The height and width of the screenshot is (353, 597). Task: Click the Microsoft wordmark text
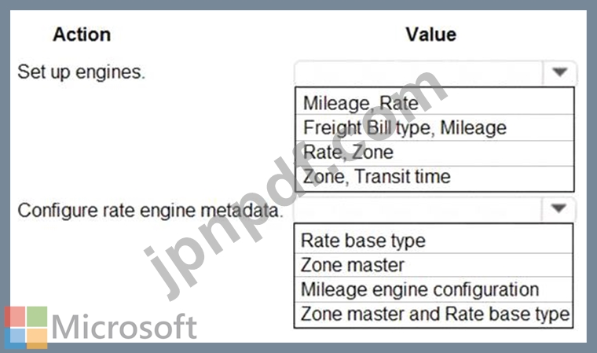(124, 327)
